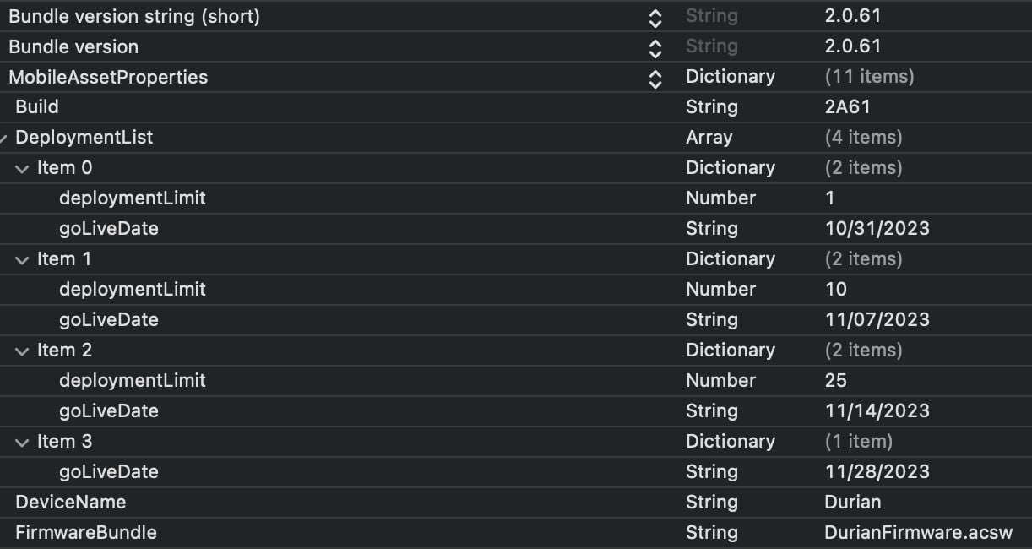Click the Durian device name value

pos(852,503)
